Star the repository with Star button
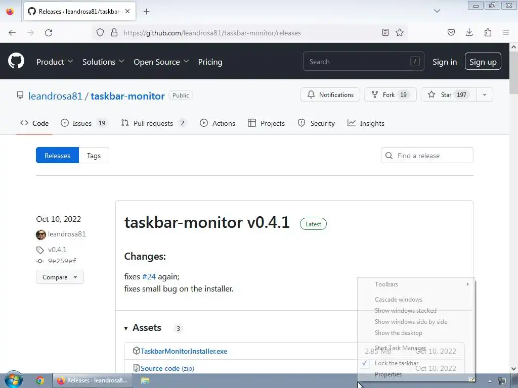518x388 pixels. 448,94
